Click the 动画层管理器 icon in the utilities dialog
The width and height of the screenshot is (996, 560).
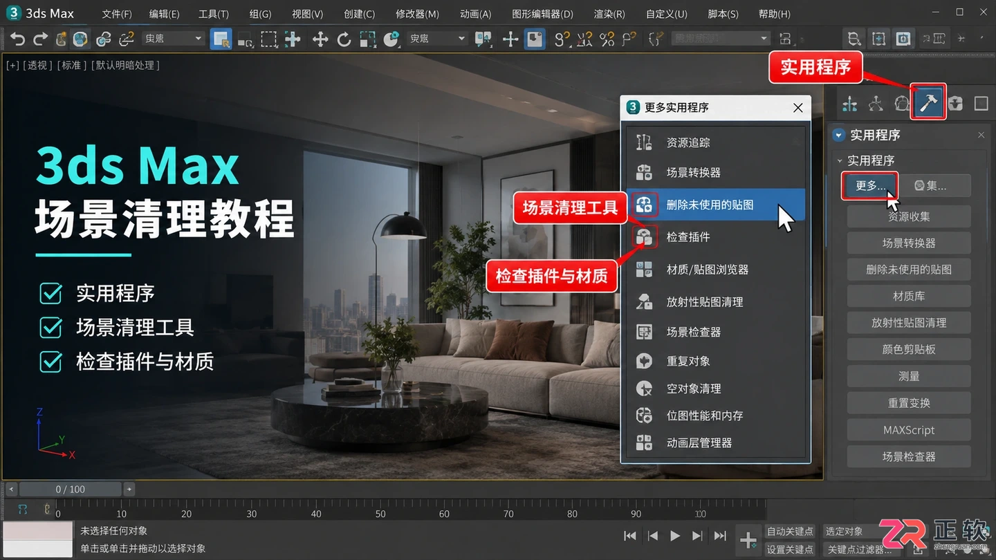tap(644, 442)
